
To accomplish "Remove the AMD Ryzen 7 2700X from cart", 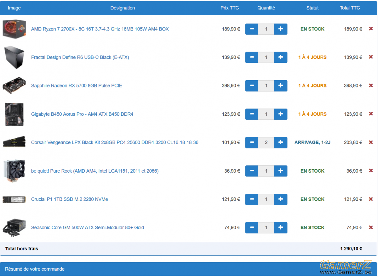I will (371, 29).
